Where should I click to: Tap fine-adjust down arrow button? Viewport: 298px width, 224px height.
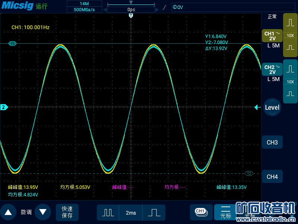43,212
